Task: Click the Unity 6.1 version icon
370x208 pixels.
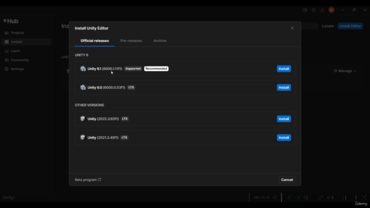Action: pyautogui.click(x=83, y=69)
